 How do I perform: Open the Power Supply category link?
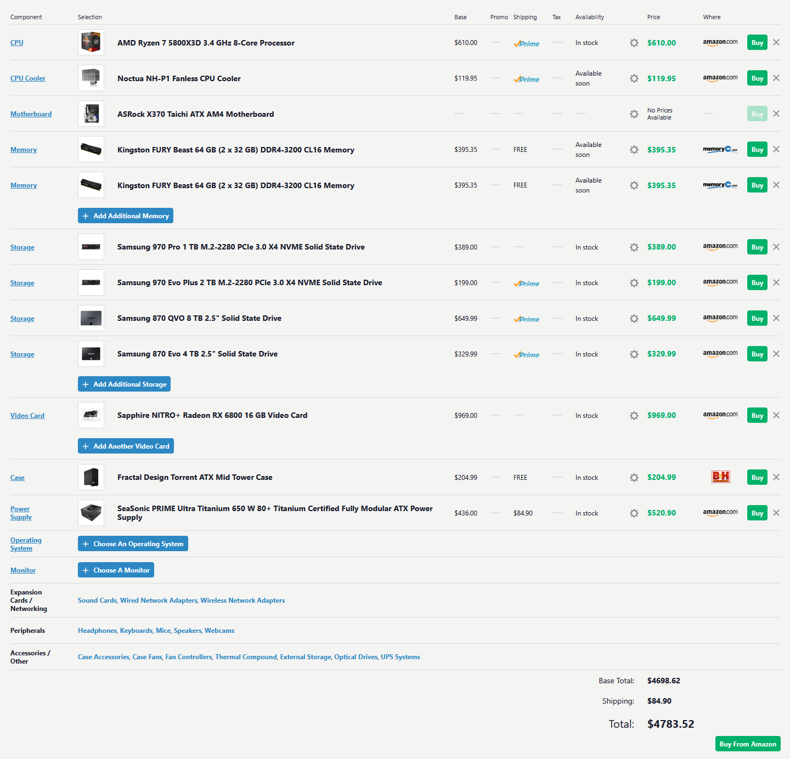pos(21,513)
